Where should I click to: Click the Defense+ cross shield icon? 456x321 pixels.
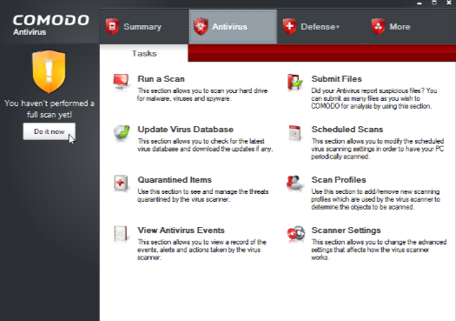click(x=289, y=26)
